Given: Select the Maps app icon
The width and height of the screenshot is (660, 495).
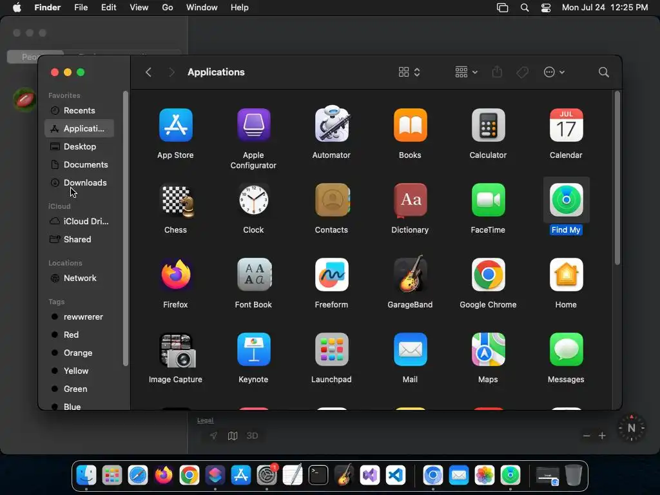Looking at the screenshot, I should tap(488, 349).
